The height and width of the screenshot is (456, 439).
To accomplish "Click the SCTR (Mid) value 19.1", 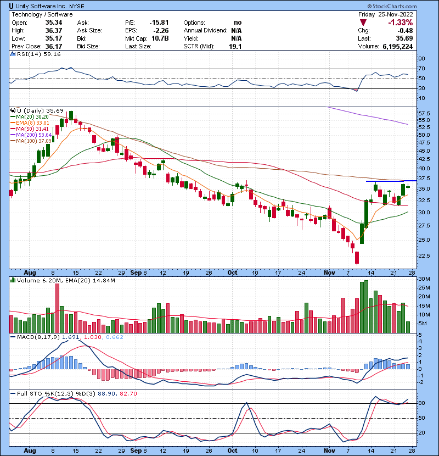I will point(235,46).
